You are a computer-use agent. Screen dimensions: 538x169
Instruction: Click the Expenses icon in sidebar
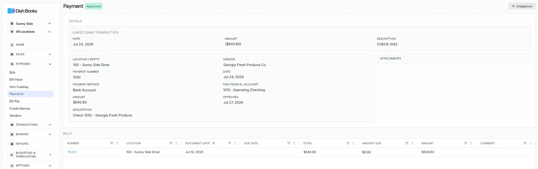[12, 64]
